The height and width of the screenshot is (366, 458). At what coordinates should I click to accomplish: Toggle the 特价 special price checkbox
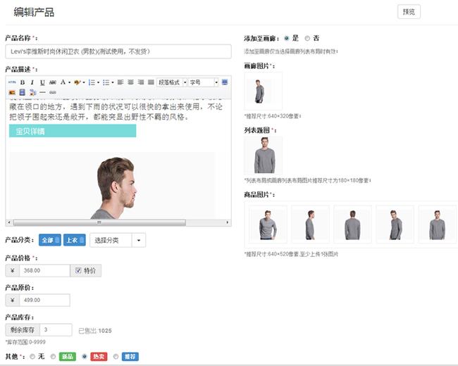click(78, 270)
